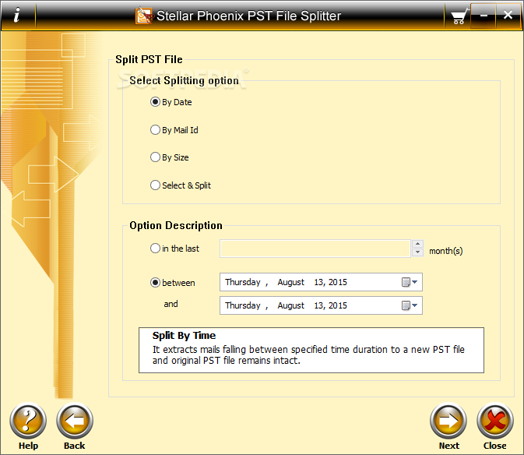
Task: Click 'August' in the end date field
Action: [x=290, y=305]
